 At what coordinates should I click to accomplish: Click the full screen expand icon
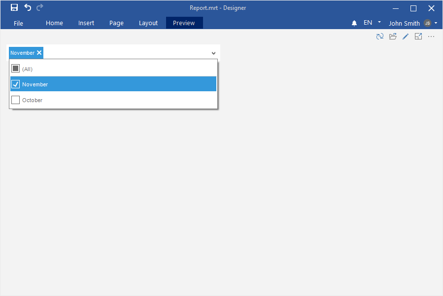tap(418, 37)
